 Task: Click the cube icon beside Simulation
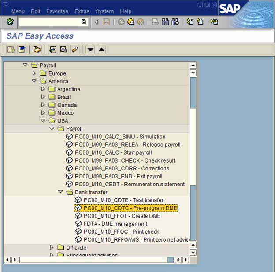point(69,137)
